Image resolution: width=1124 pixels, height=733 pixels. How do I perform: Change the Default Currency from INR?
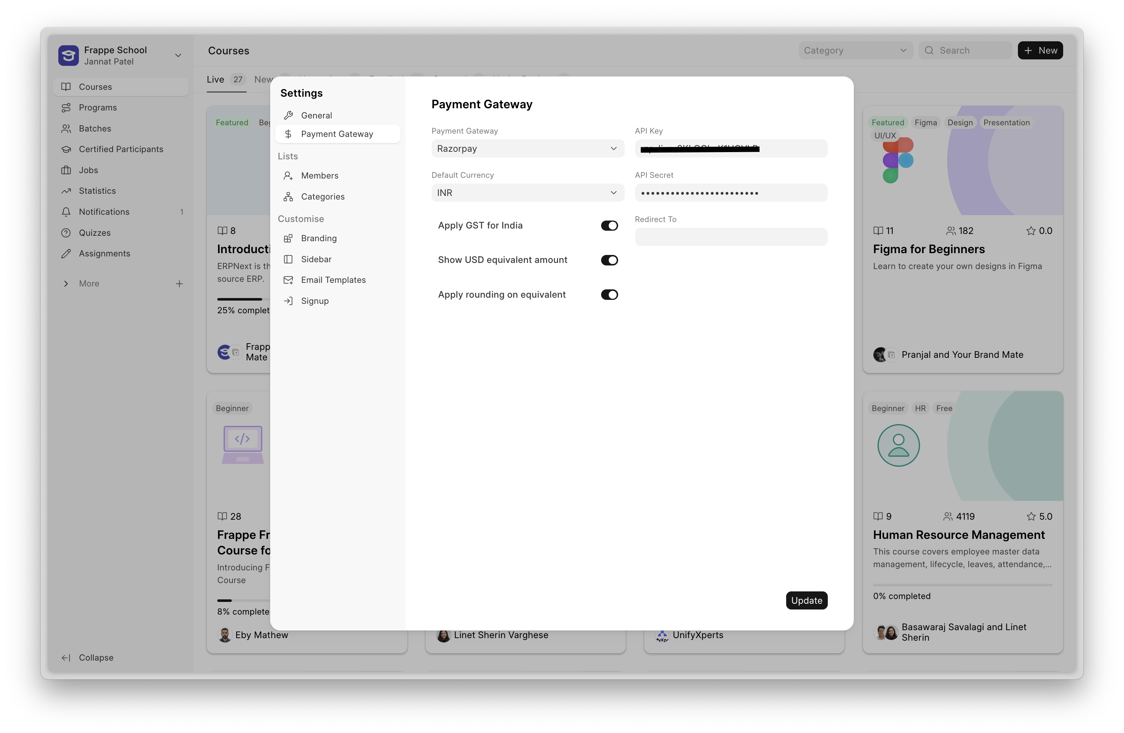pyautogui.click(x=527, y=192)
